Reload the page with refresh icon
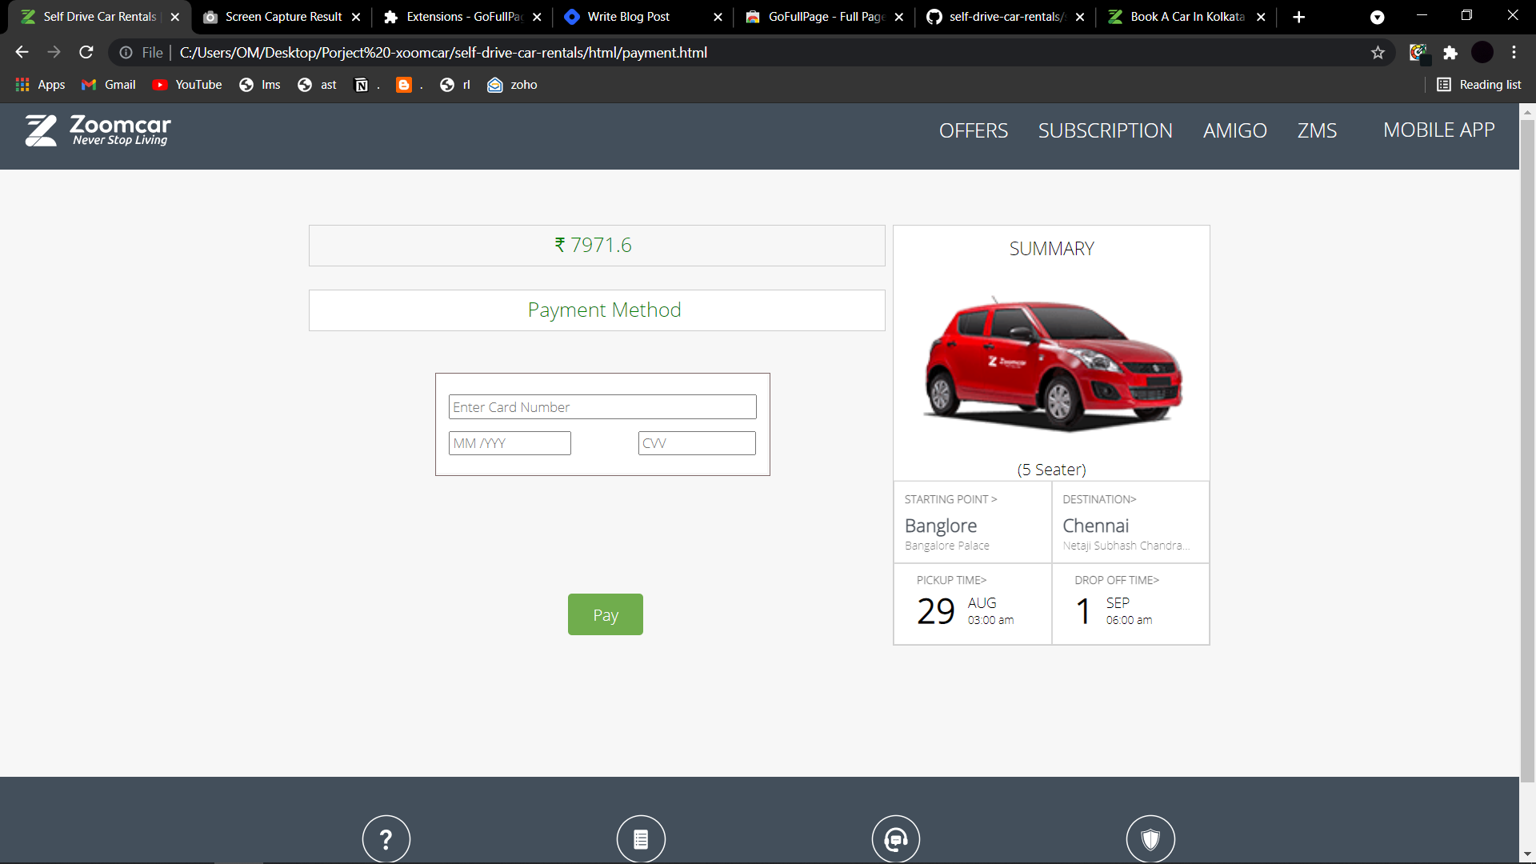The image size is (1536, 864). pyautogui.click(x=86, y=53)
